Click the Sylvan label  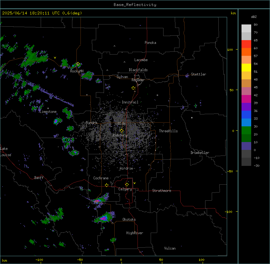pyautogui.click(x=122, y=77)
